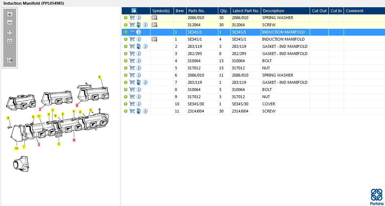Click the Description column header
Image resolution: width=385 pixels, height=206 pixels.
pos(273,11)
